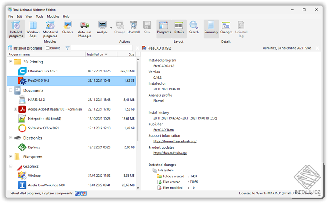Collapse the Graphics group
Viewport: 328px width, 203px height.
coord(11,166)
